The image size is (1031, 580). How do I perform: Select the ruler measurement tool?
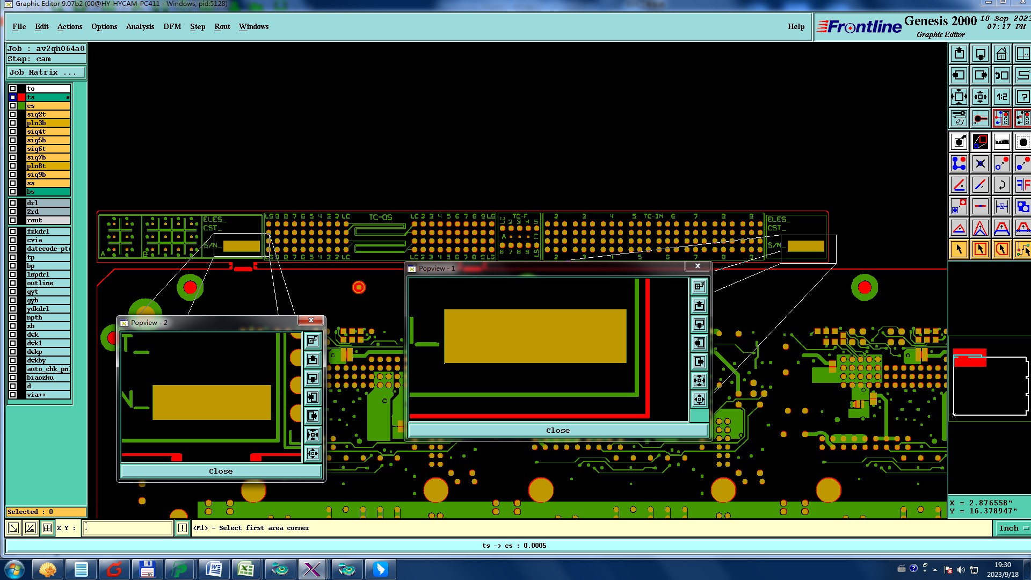[1001, 142]
